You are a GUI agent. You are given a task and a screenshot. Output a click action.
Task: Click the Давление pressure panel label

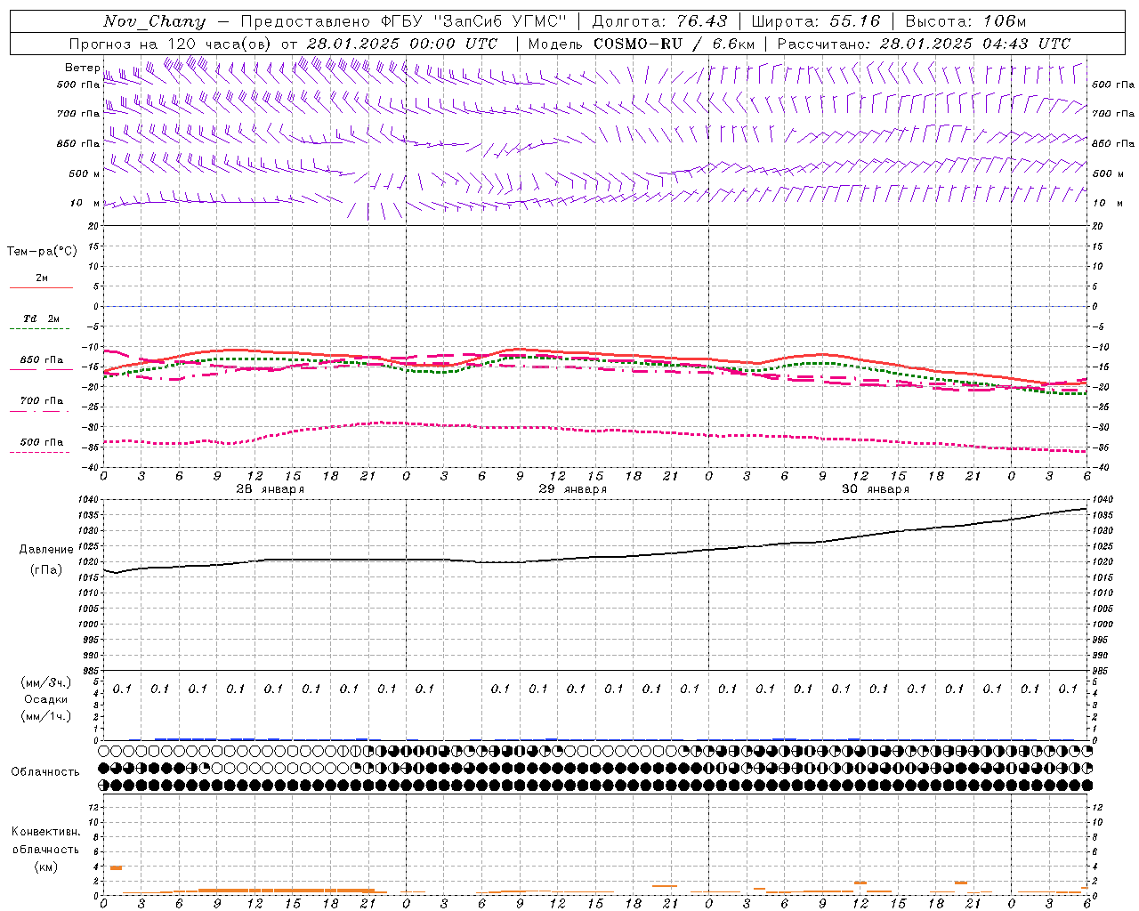pos(46,550)
